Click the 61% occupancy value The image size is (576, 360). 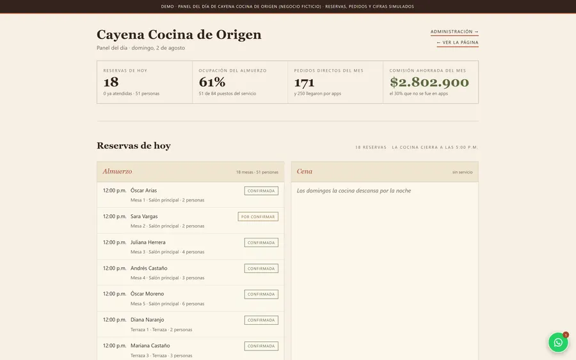click(x=212, y=82)
